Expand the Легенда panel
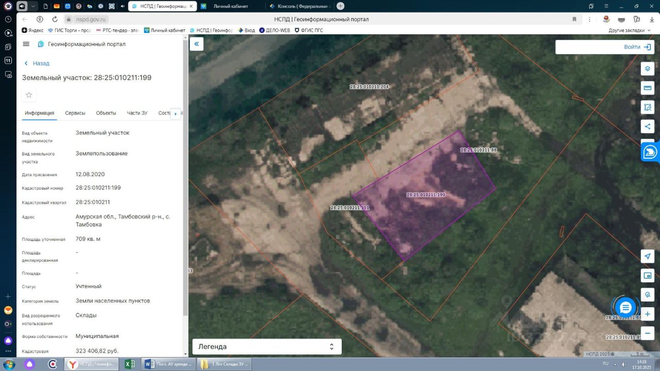Image resolution: width=660 pixels, height=371 pixels. tap(267, 346)
